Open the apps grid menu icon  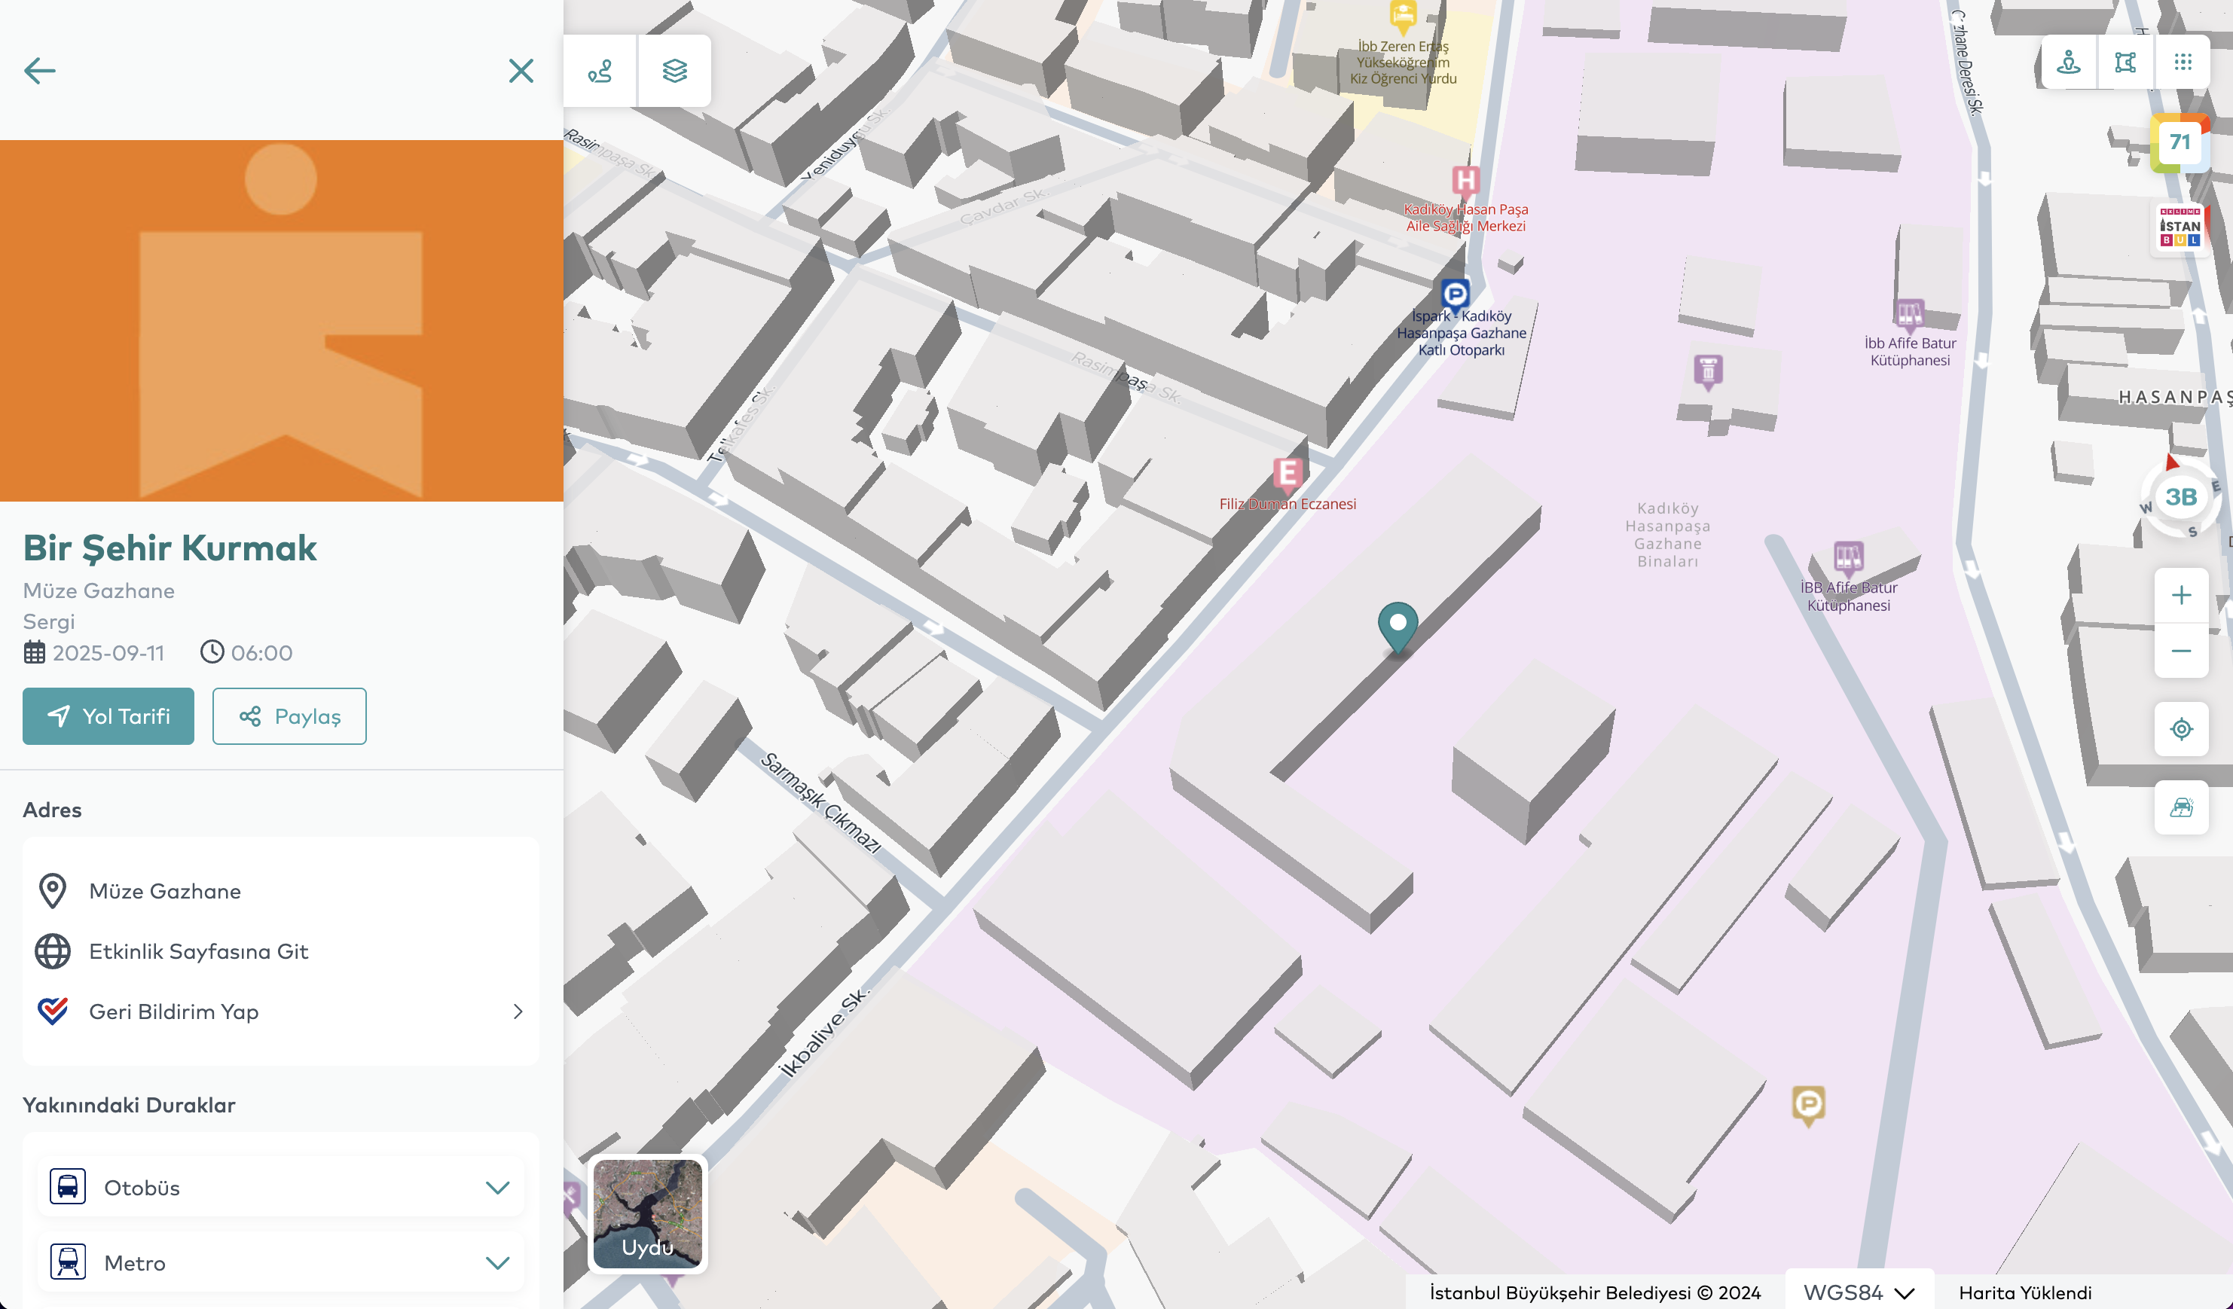coord(2183,62)
